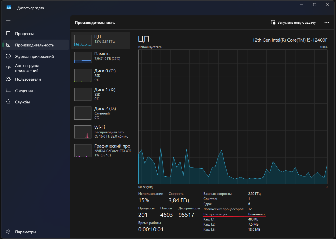Click the Скорость 3,84 ГГц value

pyautogui.click(x=179, y=200)
